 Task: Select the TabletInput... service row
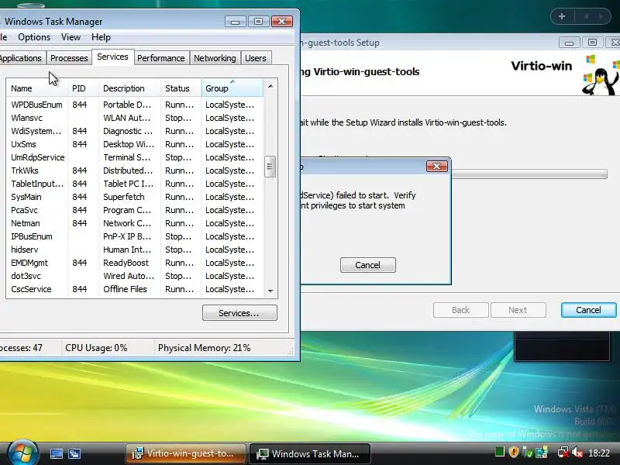[135, 184]
